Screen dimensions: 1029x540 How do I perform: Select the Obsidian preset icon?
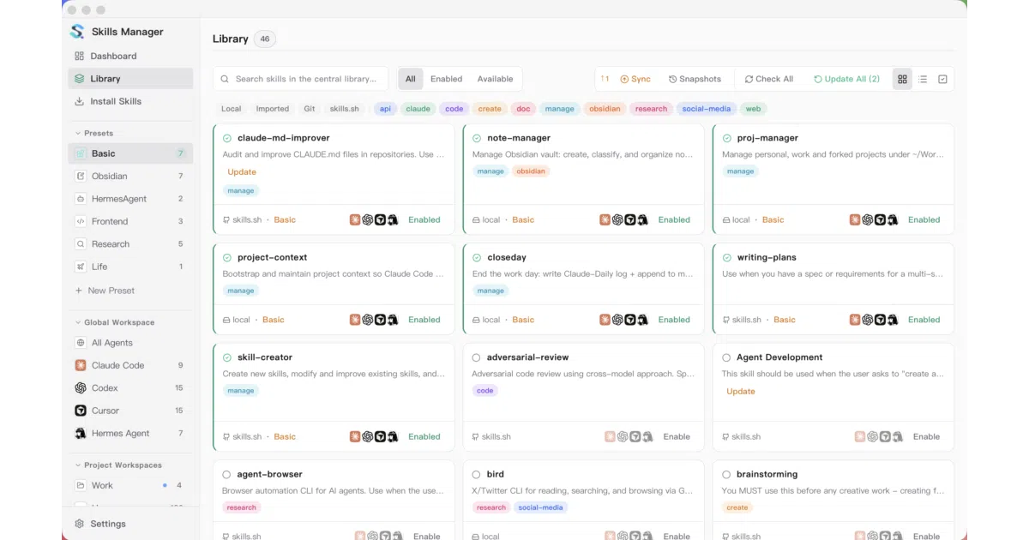(x=81, y=177)
